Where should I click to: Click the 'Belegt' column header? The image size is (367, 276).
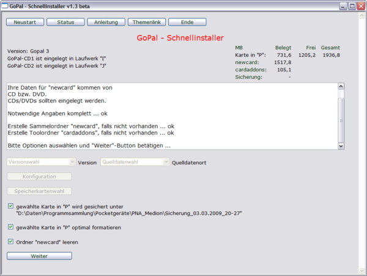[283, 48]
